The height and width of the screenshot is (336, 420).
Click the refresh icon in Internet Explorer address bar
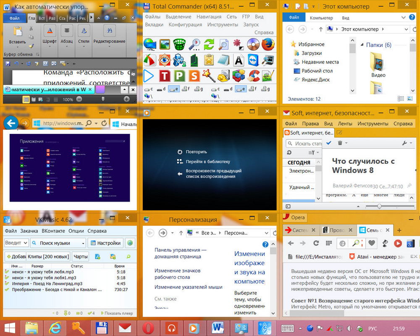(104, 123)
